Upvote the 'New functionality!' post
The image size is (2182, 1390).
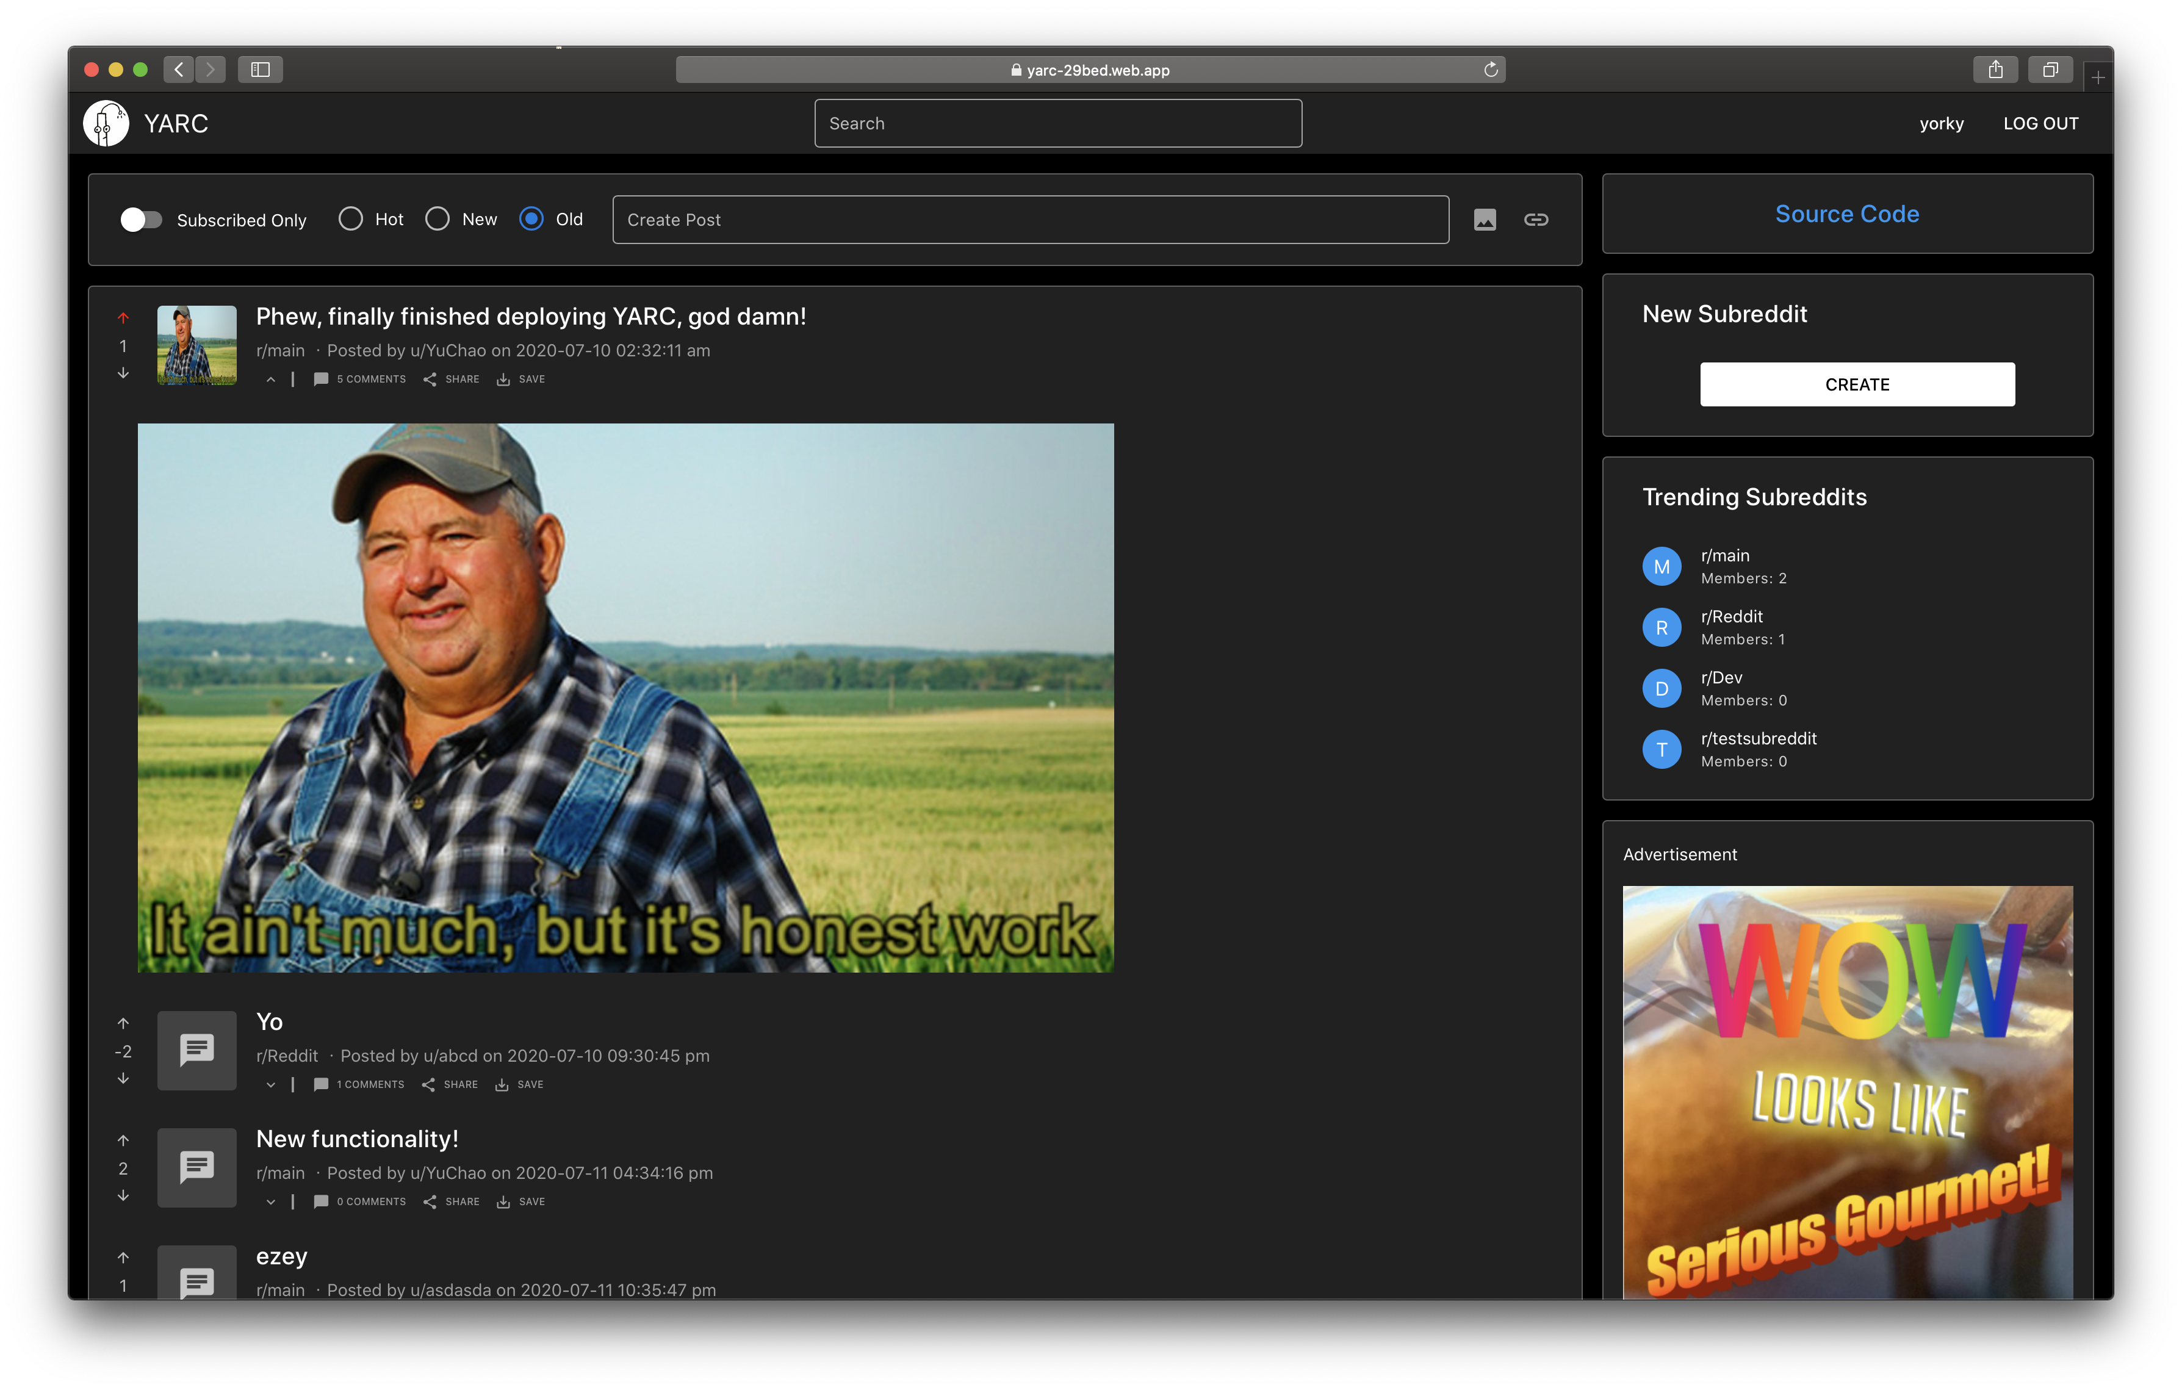click(123, 1140)
